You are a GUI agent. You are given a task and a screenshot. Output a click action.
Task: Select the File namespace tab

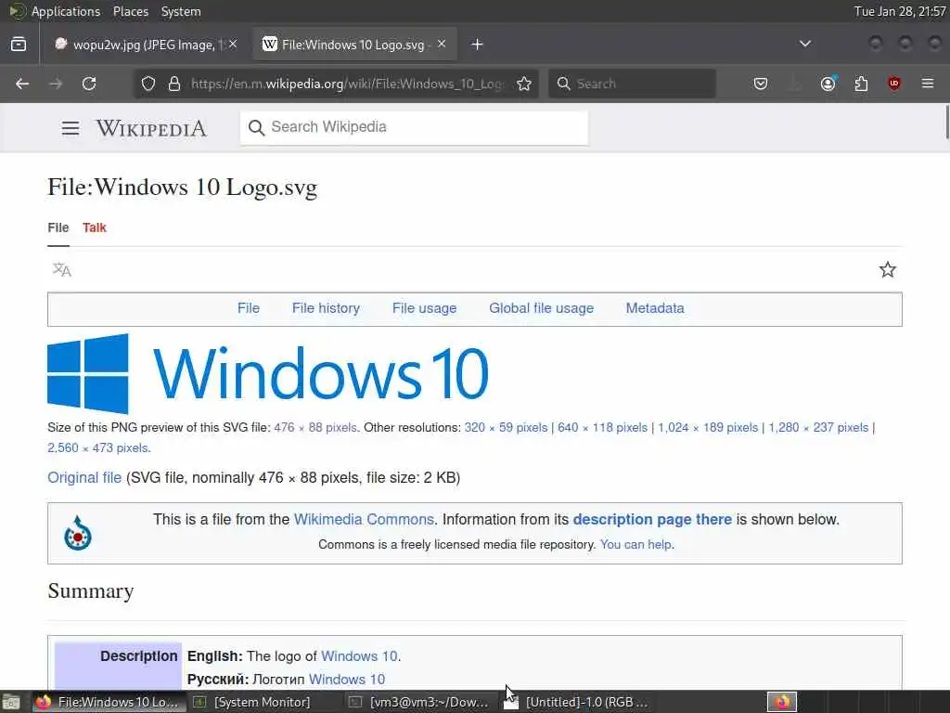pos(58,227)
